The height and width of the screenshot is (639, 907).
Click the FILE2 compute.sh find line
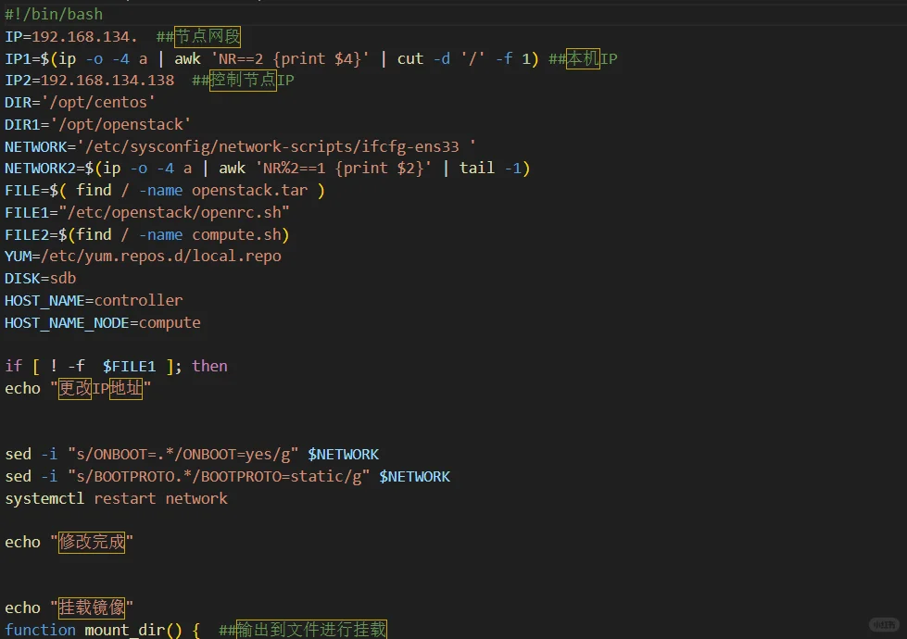(x=147, y=234)
